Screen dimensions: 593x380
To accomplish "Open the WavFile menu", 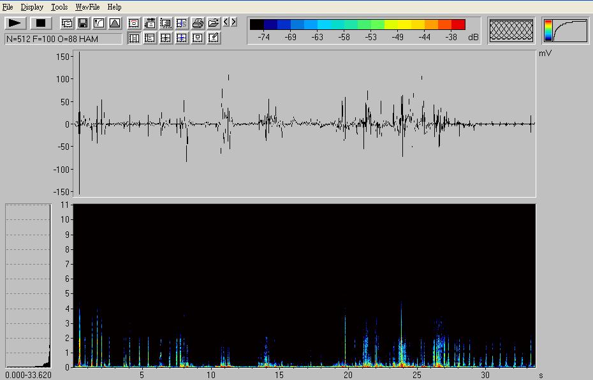I will [87, 7].
